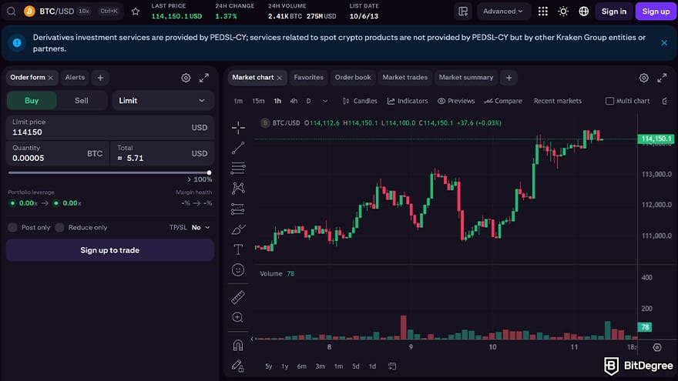Viewport: 678px width, 381px height.
Task: Open the Advanced mode dropdown
Action: [x=503, y=12]
